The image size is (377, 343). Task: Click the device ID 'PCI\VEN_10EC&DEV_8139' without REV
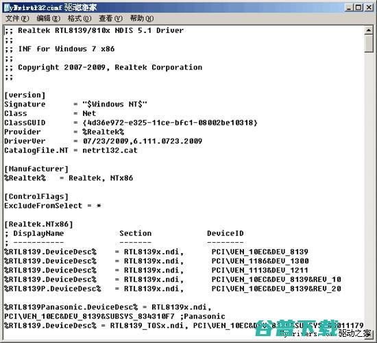[260, 252]
